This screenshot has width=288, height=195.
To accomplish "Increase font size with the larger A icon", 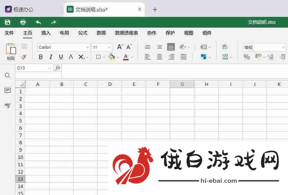I will tap(120, 47).
